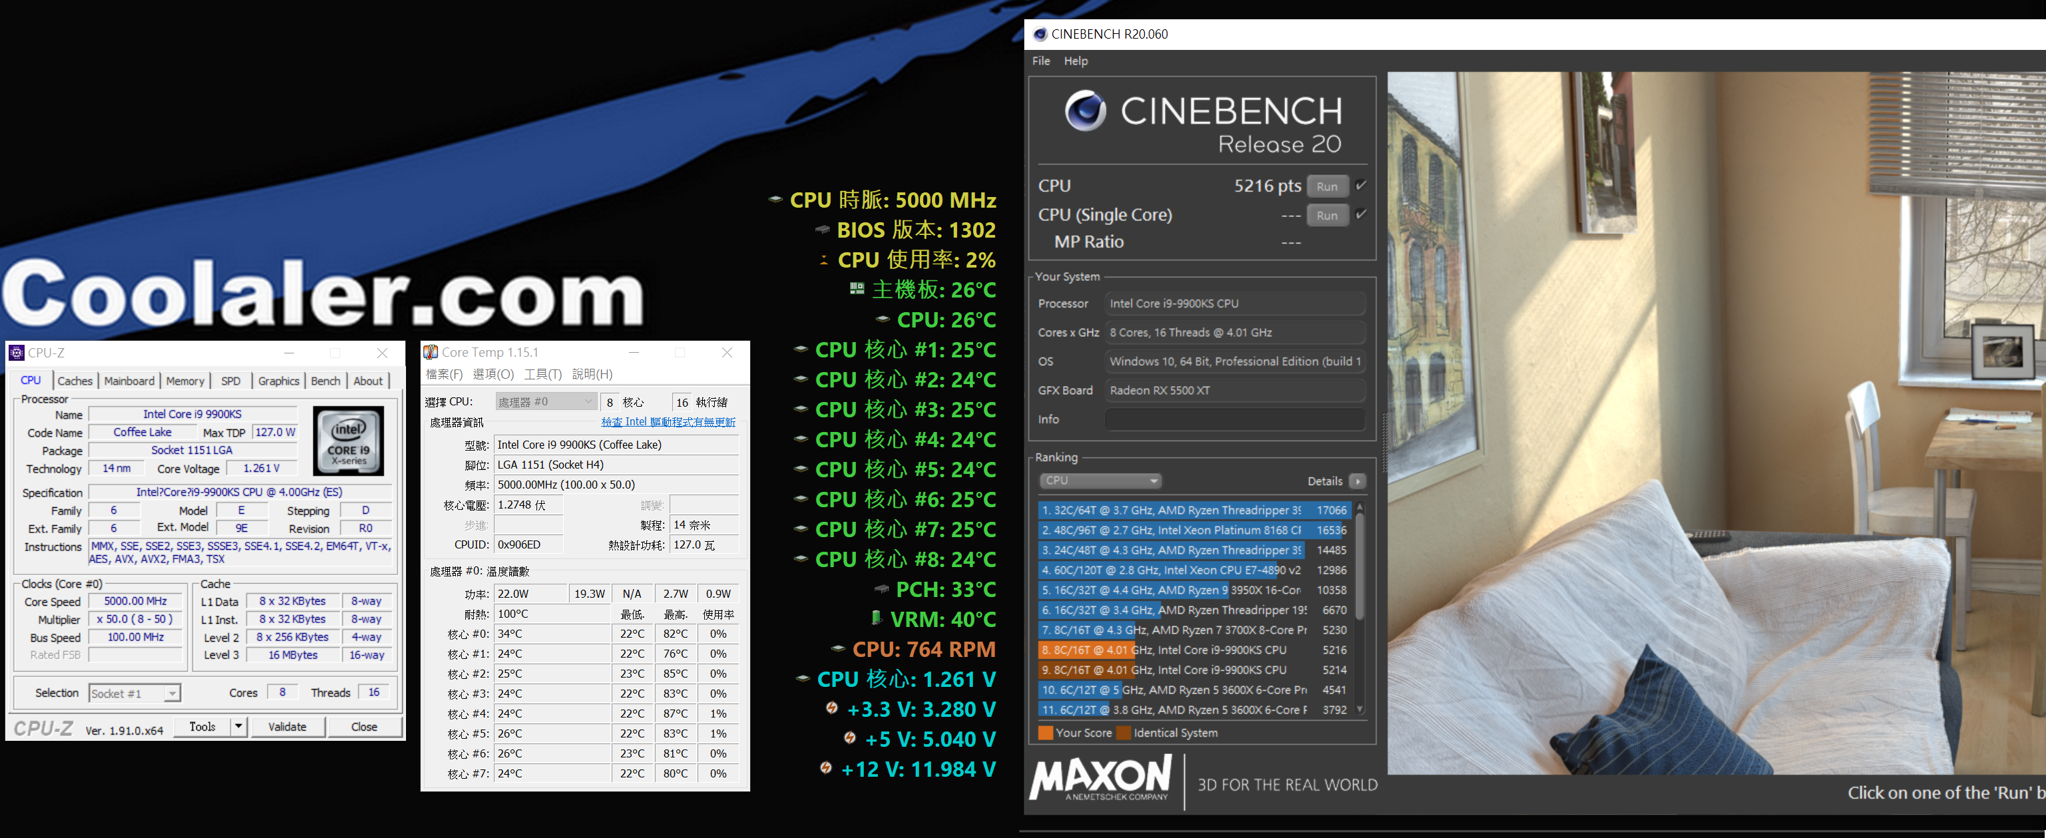Switch to the SPD tab in CPU-Z
2046x838 pixels.
(x=231, y=381)
